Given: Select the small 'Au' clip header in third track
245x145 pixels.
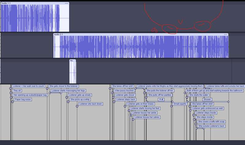Looking at the screenshot, I should coord(72,61).
